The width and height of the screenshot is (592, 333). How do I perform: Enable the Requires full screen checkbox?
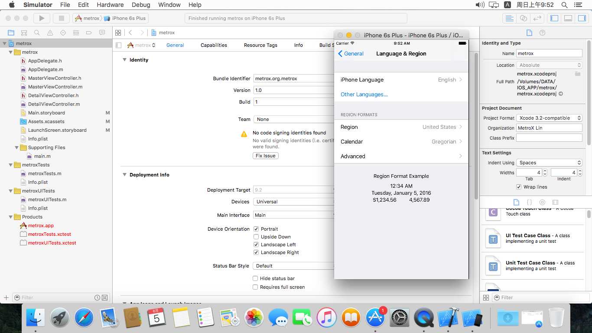coord(255,287)
